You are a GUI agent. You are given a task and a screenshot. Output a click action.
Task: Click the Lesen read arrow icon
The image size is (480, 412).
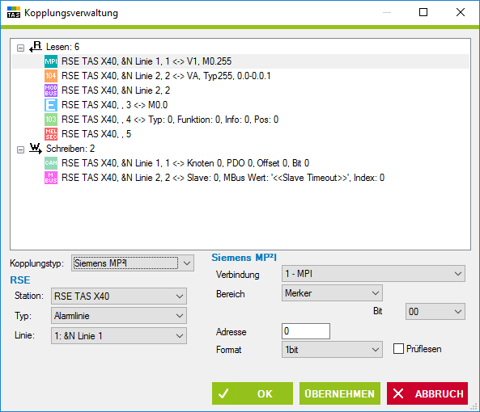tap(36, 47)
